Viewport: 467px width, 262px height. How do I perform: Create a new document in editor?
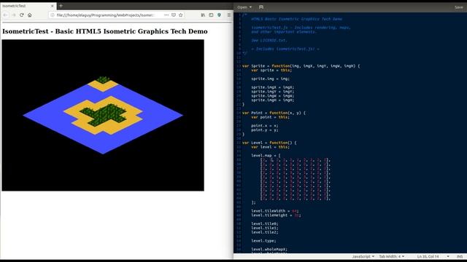[x=261, y=7]
